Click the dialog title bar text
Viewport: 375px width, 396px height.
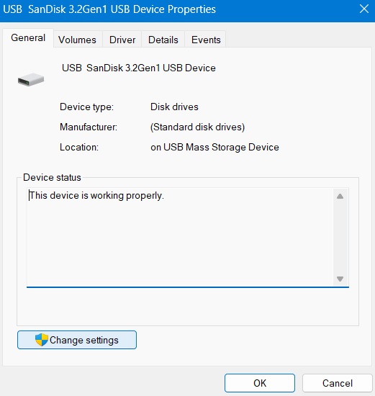click(109, 9)
